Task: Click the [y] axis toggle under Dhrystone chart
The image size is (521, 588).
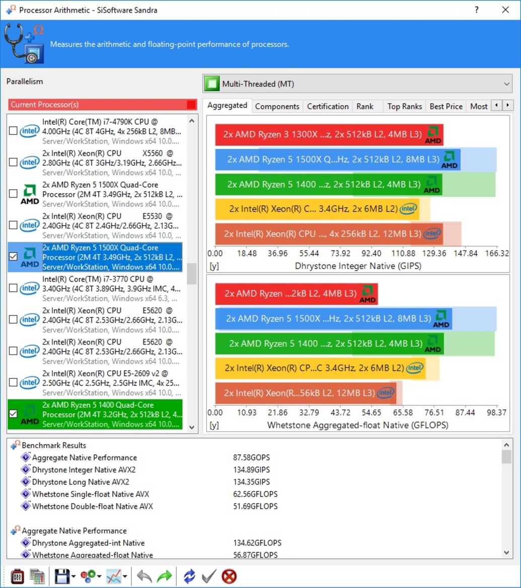Action: point(214,266)
